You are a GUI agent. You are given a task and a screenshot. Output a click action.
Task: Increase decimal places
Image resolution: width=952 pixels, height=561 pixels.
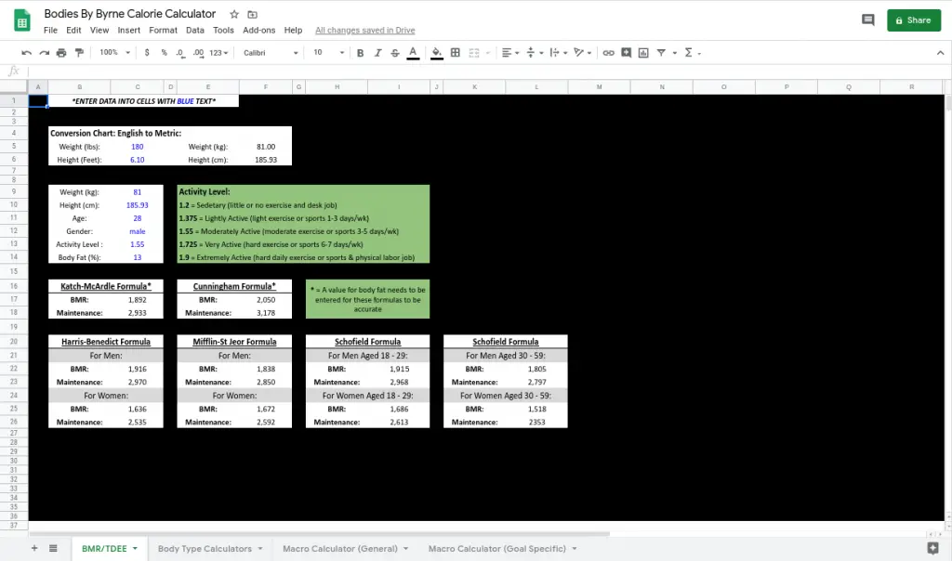click(199, 53)
